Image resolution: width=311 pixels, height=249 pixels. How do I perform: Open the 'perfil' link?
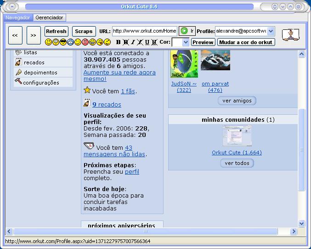tap(132, 172)
